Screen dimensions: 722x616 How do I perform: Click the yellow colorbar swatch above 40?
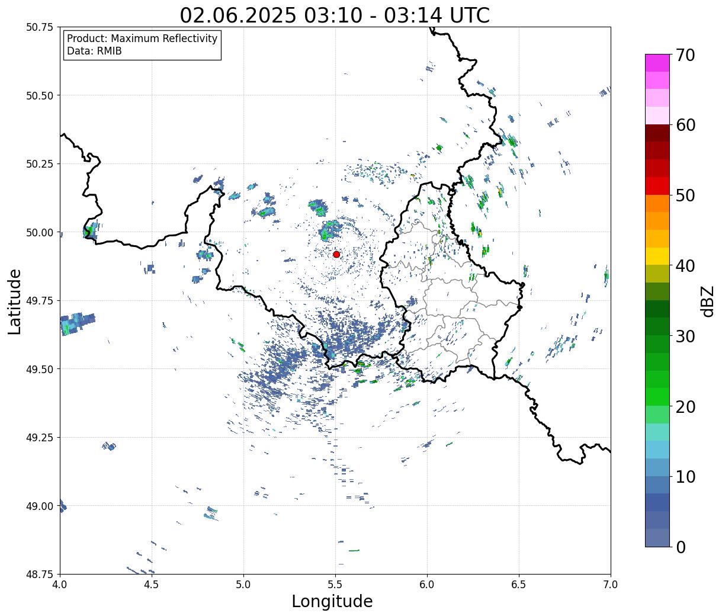pyautogui.click(x=657, y=256)
